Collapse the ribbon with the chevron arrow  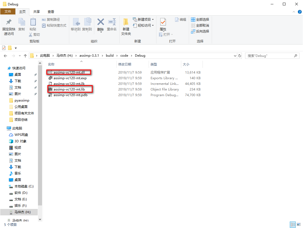294,12
